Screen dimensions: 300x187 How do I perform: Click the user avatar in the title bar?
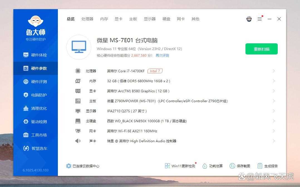tap(249, 19)
